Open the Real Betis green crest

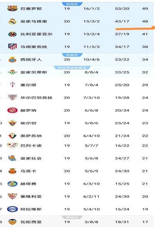tap(12, 72)
